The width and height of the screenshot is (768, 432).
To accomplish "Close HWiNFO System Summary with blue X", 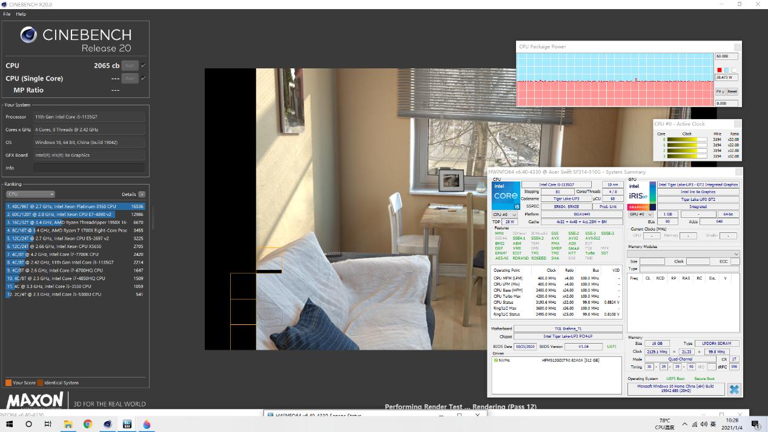I will (734, 389).
